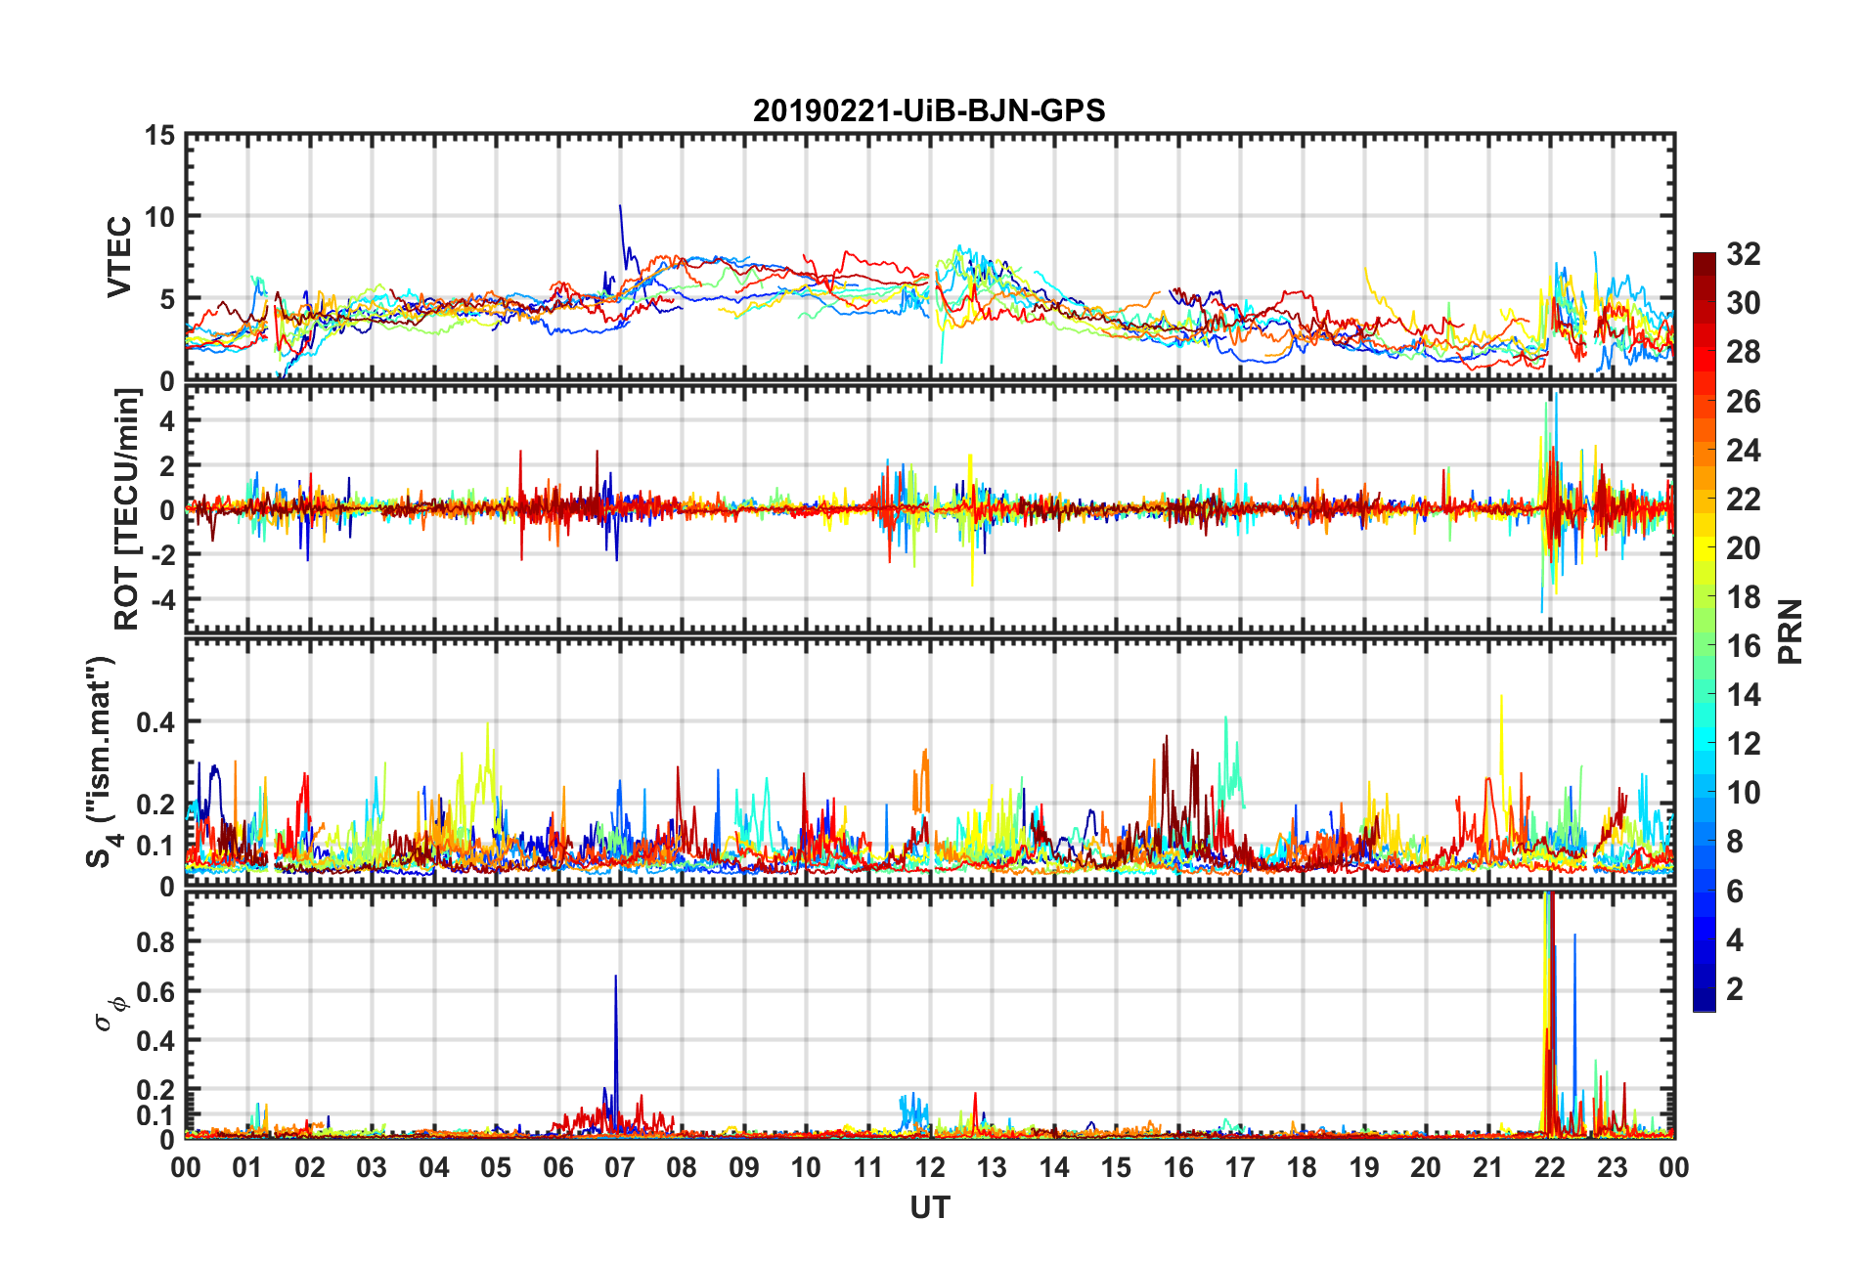1860x1263 pixels.
Task: Click the "PRN" colorbar label
Action: (x=1791, y=631)
